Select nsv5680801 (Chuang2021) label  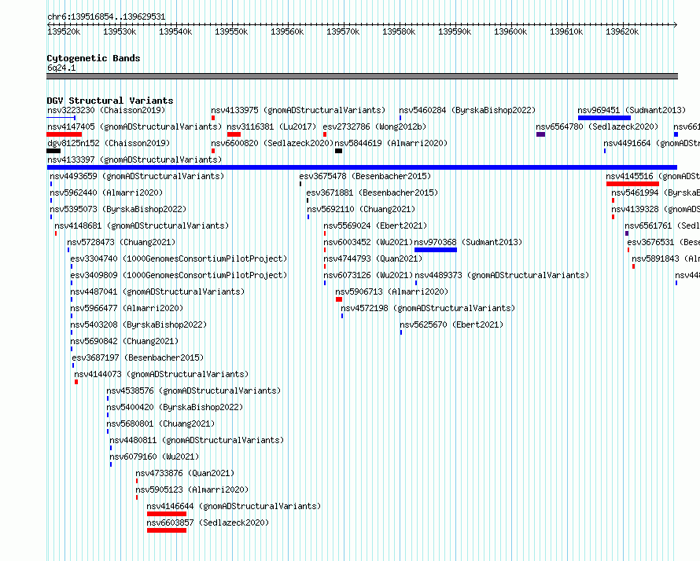click(x=160, y=423)
